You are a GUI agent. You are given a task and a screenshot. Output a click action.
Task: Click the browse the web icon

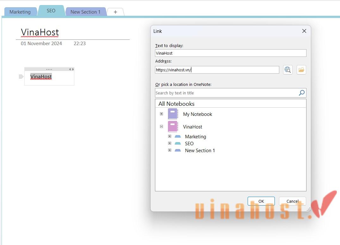[x=288, y=70]
